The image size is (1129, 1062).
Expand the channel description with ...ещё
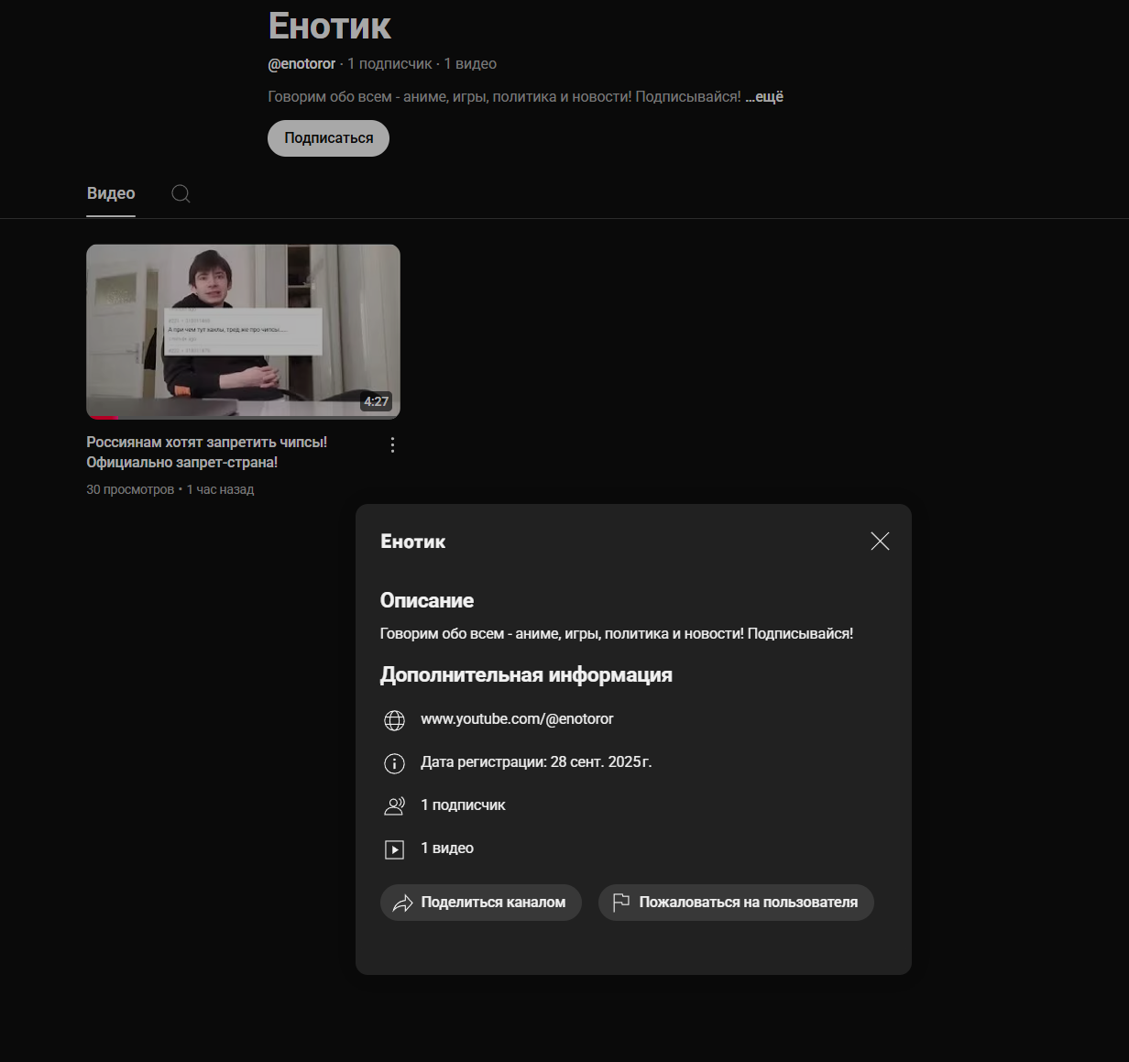tap(764, 96)
